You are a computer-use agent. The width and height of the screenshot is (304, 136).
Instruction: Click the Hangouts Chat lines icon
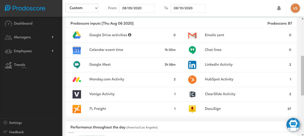click(192, 50)
